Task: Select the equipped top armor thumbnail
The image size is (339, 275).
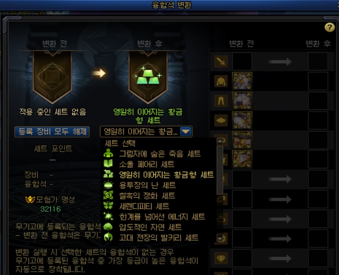Action: tap(242, 81)
